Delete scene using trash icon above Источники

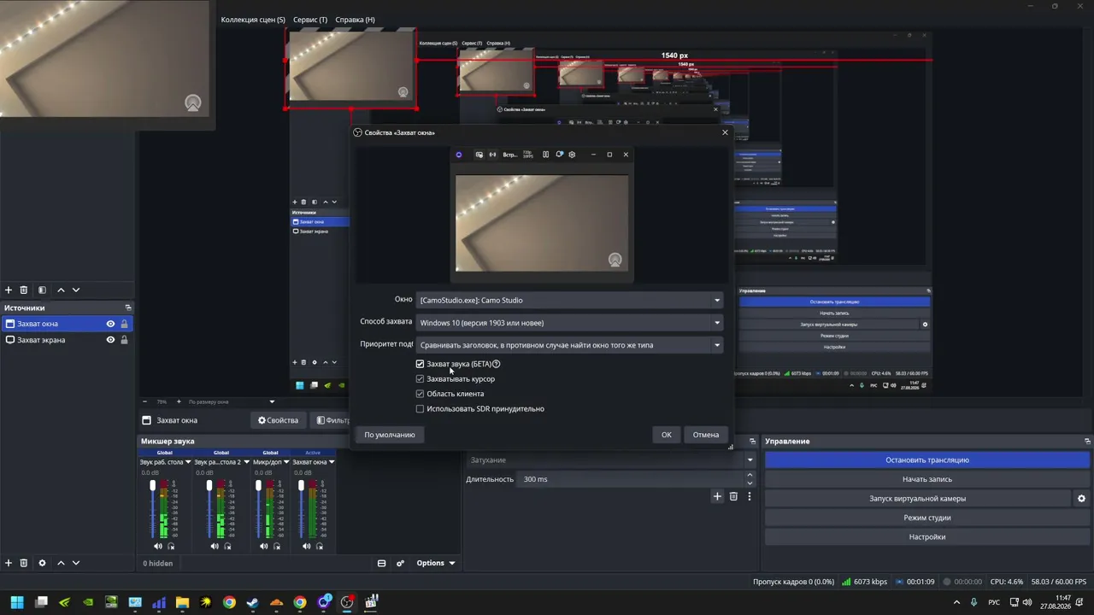[x=24, y=290]
